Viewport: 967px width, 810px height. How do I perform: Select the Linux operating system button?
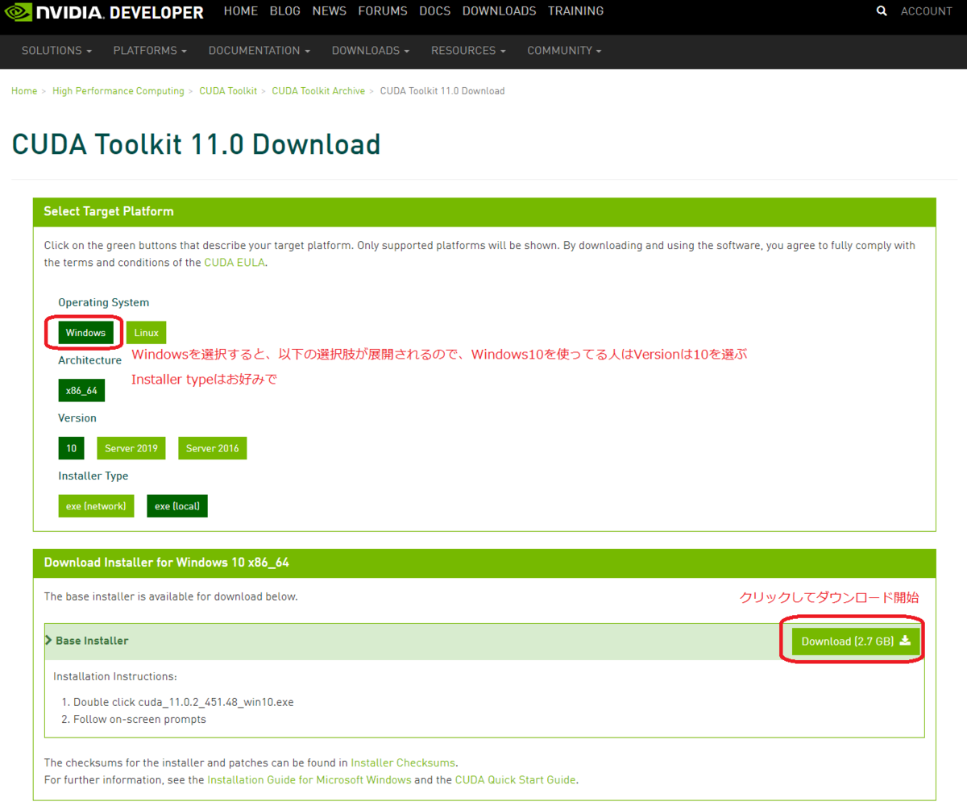pyautogui.click(x=147, y=333)
